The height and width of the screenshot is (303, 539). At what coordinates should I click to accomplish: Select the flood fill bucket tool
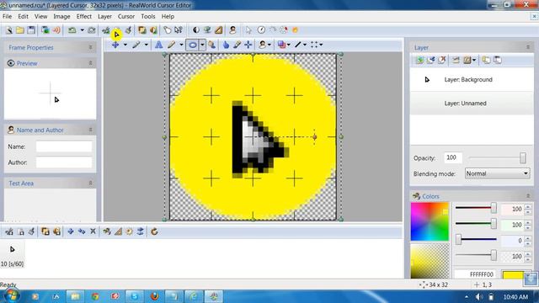point(211,45)
